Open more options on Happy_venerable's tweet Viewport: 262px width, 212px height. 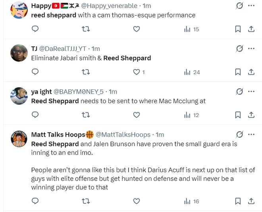(251, 6)
